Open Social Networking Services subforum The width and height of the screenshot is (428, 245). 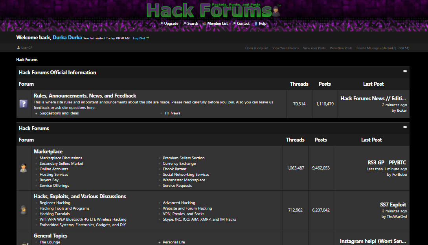point(186,174)
